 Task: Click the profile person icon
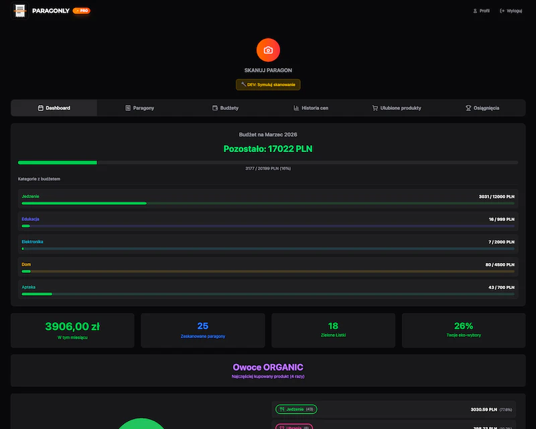coord(475,11)
